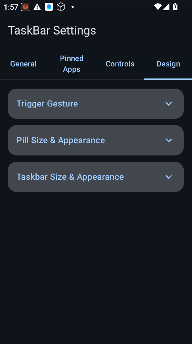192x344 pixels.
Task: Select the Design tab
Action: point(168,64)
